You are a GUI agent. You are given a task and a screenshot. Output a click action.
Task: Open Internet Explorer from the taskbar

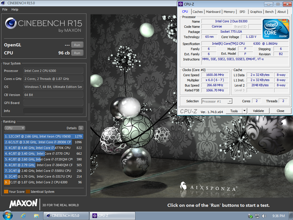coord(23,216)
